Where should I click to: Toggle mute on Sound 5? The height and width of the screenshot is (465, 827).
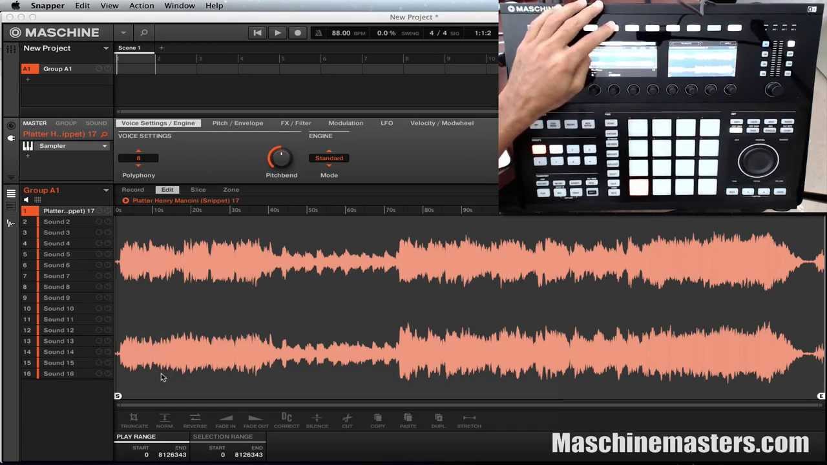click(x=99, y=254)
